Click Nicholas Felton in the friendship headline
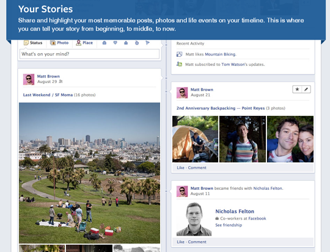The width and height of the screenshot is (330, 252). (x=268, y=189)
